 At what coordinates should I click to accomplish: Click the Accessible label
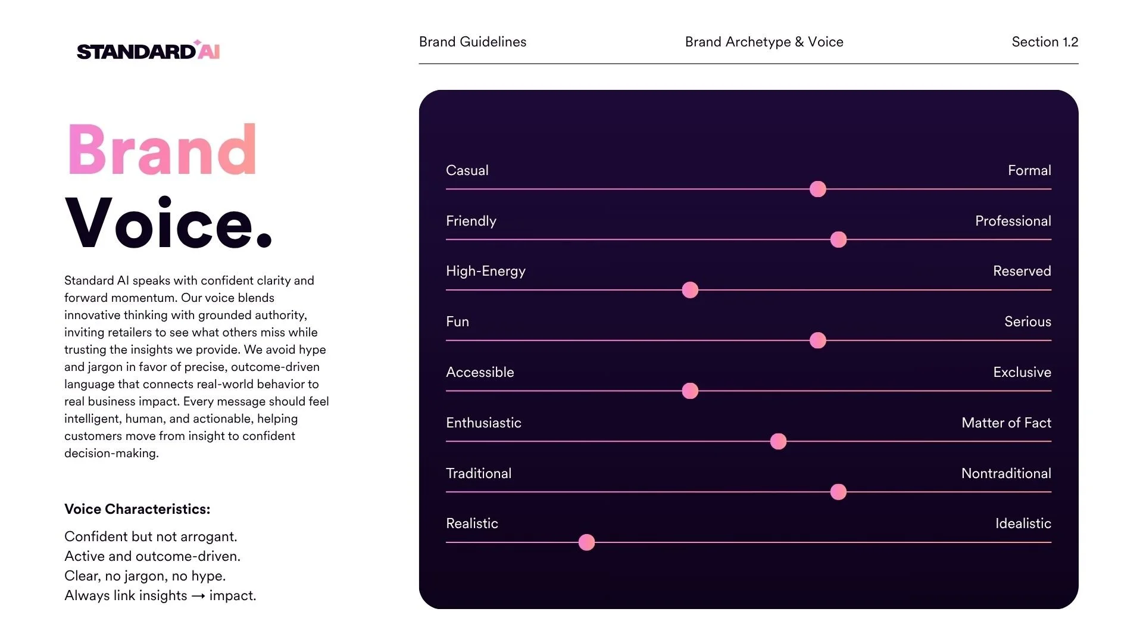point(480,372)
